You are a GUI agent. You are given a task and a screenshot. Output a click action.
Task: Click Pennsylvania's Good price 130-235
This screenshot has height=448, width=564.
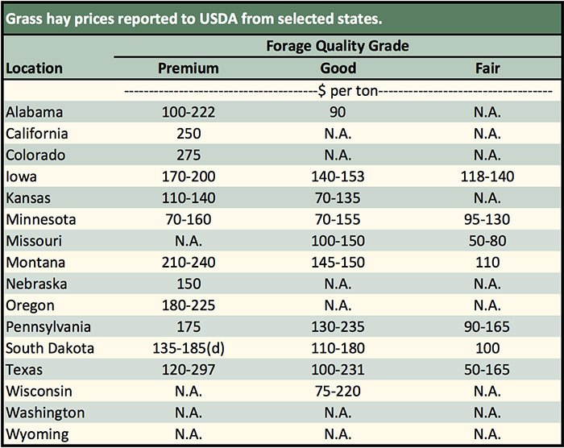(338, 327)
